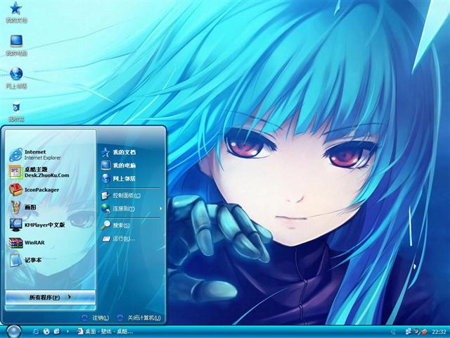This screenshot has width=450, height=338.
Task: Expand 所有程序(P) all programs list
Action: (50, 297)
